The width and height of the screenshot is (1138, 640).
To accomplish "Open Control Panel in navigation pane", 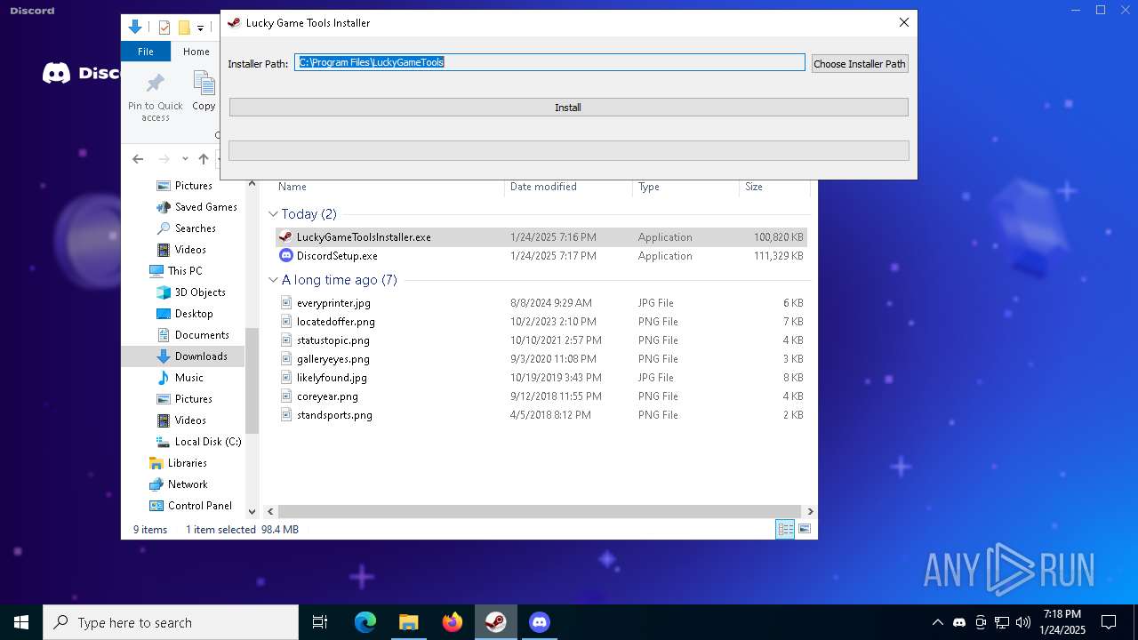I will pos(199,506).
